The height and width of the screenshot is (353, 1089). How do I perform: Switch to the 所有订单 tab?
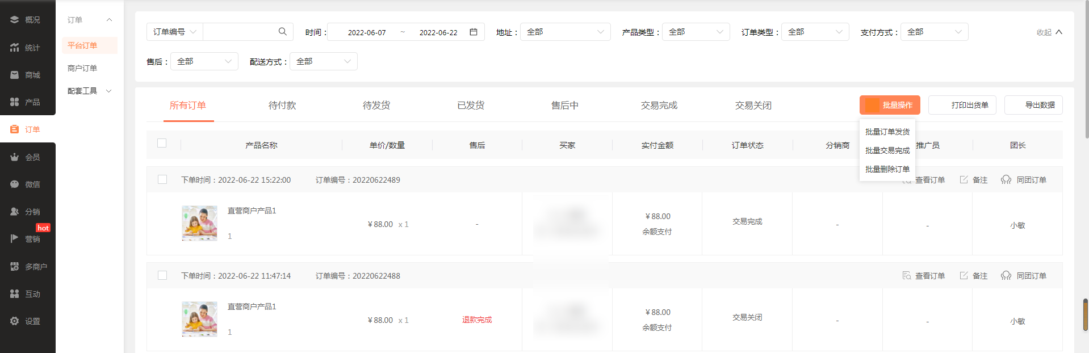[188, 106]
